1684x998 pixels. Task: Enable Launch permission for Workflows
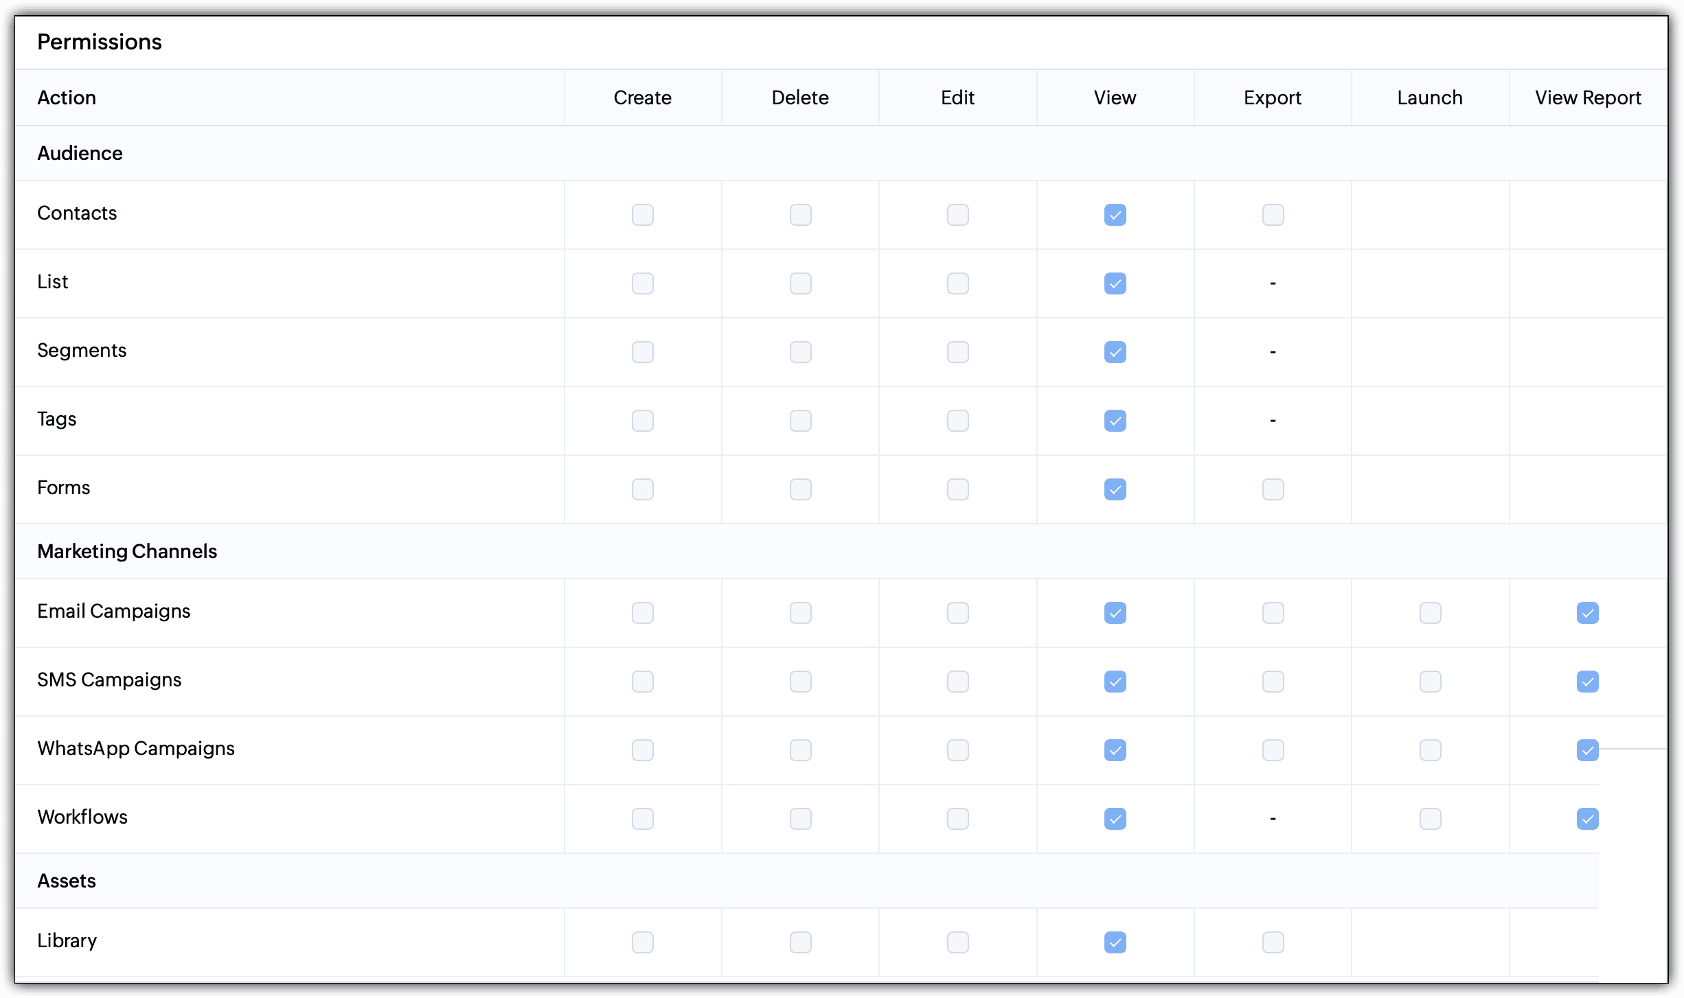[1430, 819]
